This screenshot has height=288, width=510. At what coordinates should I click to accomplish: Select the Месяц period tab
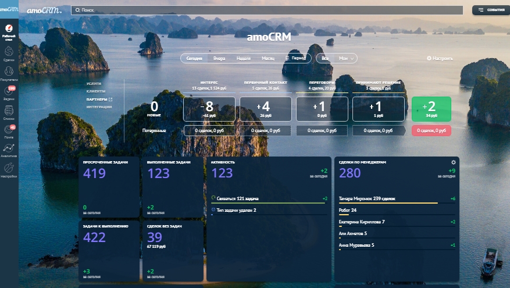click(268, 59)
